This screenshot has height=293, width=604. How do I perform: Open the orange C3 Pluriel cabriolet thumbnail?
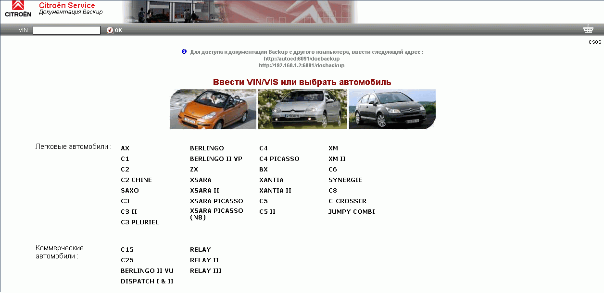(x=213, y=109)
